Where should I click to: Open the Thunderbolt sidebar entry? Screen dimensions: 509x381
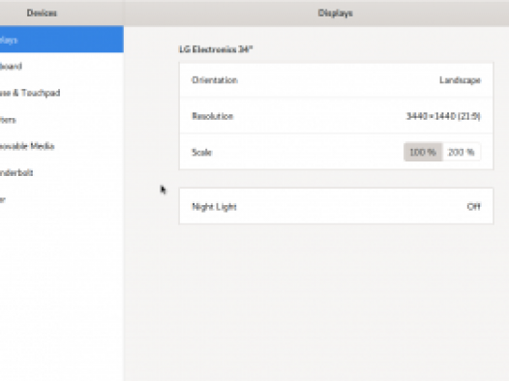(62, 172)
